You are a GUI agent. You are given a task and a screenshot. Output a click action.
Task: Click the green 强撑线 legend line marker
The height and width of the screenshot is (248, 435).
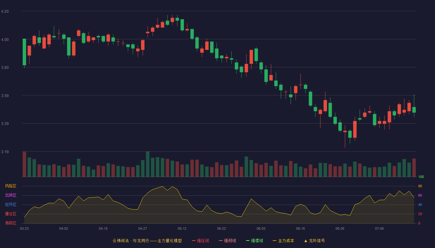pos(248,241)
